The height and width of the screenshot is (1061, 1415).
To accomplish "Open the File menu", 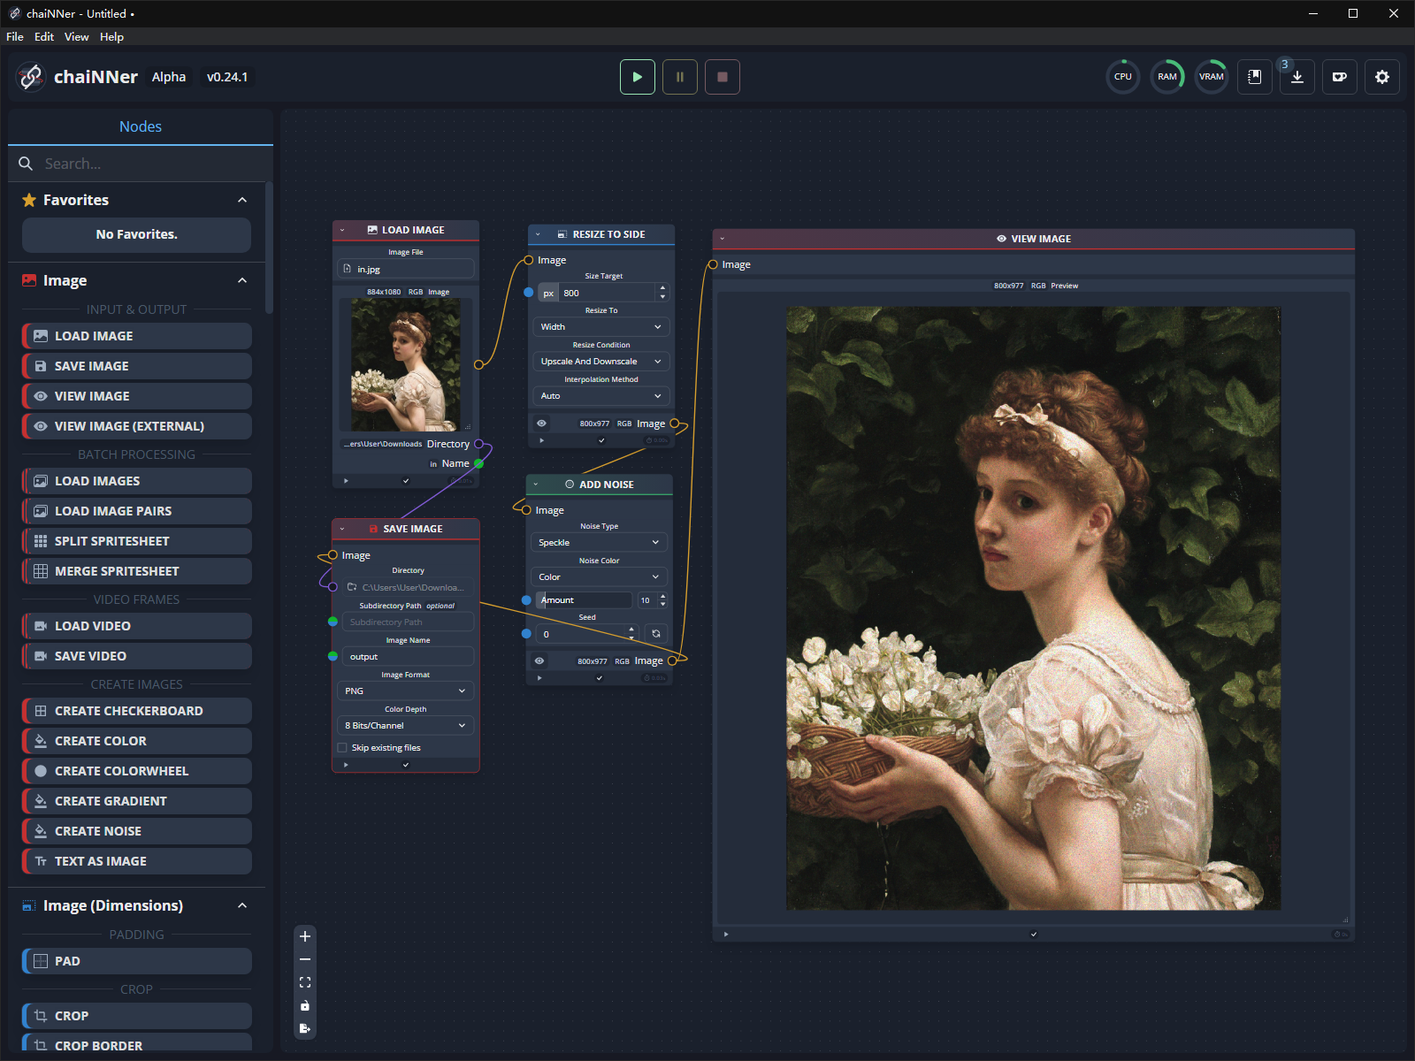I will point(15,36).
